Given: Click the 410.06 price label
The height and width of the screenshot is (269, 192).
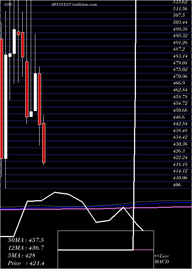Looking at the screenshot, I should click(x=180, y=178).
